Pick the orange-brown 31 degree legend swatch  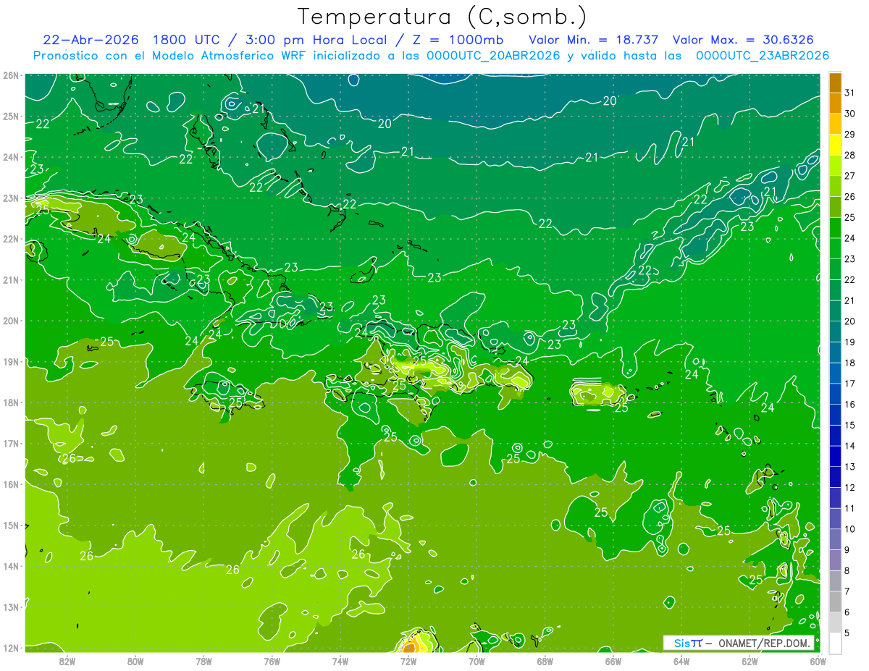coord(835,83)
